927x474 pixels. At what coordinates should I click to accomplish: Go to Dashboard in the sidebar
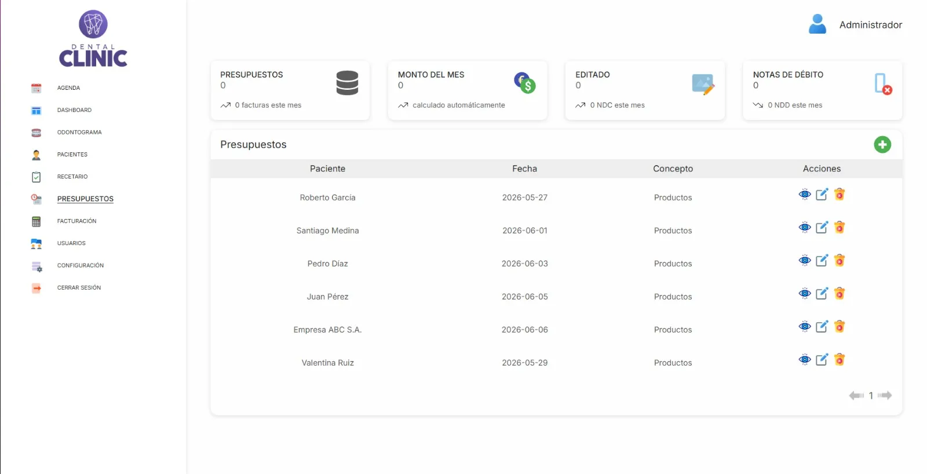[74, 110]
